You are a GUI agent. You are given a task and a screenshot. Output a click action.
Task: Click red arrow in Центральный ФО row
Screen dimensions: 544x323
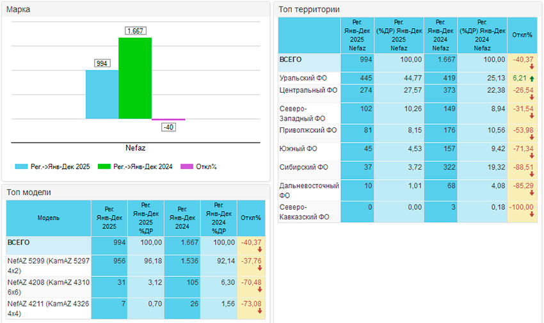(531, 97)
